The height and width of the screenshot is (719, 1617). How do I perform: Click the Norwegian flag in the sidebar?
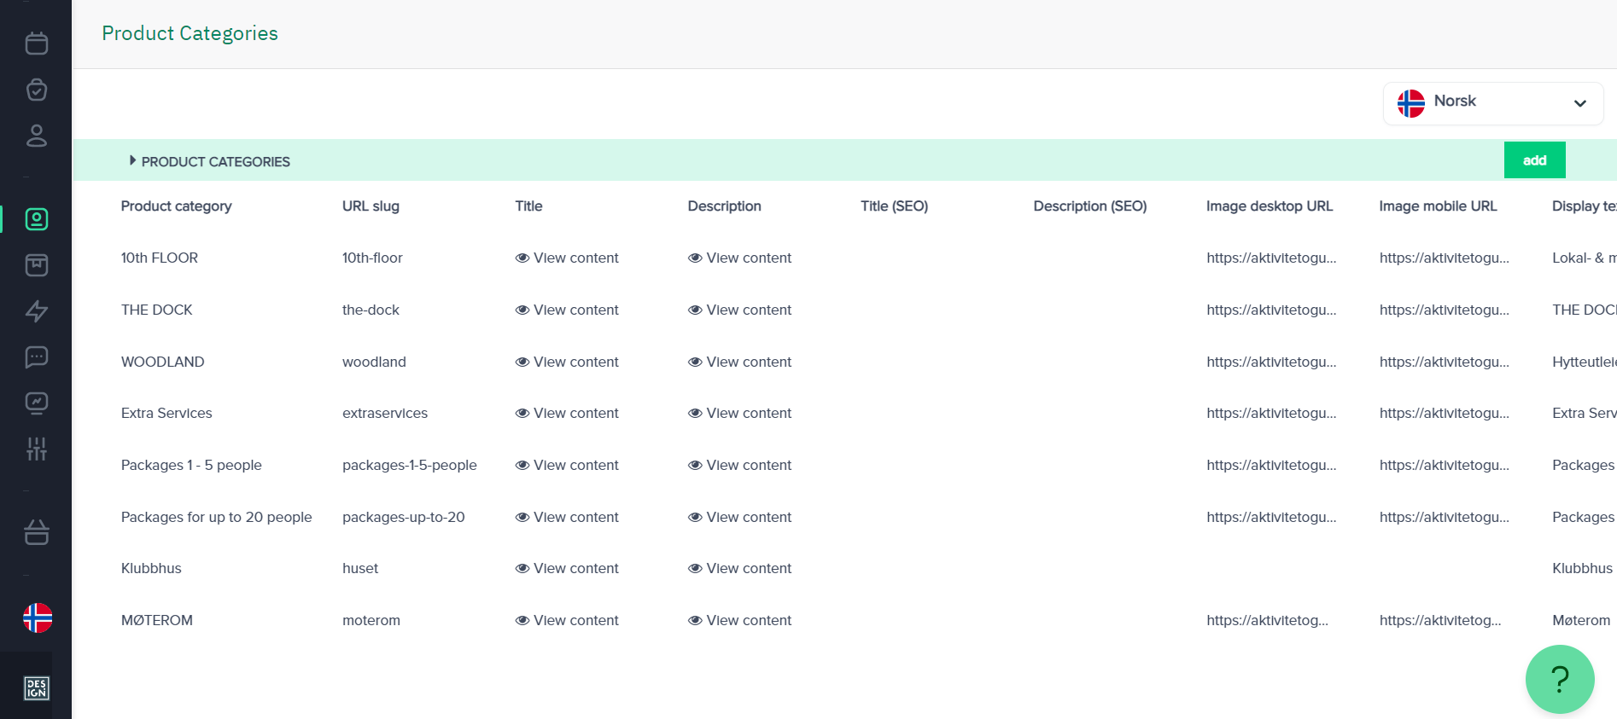click(x=38, y=618)
